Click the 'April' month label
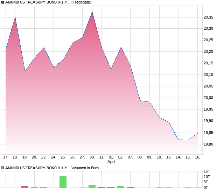The image size is (217, 191). click(111, 162)
